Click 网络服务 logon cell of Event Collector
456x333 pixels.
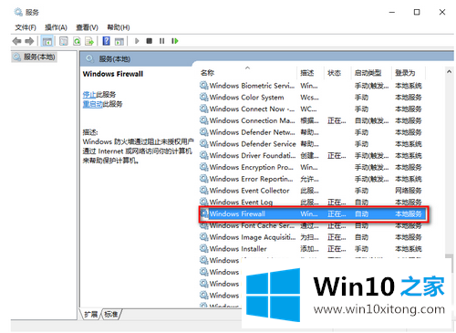pyautogui.click(x=409, y=191)
